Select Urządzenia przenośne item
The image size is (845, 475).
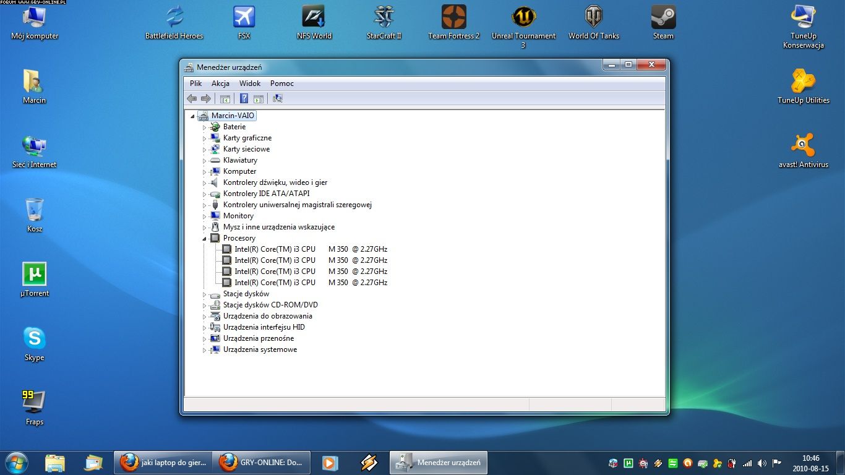tap(259, 338)
